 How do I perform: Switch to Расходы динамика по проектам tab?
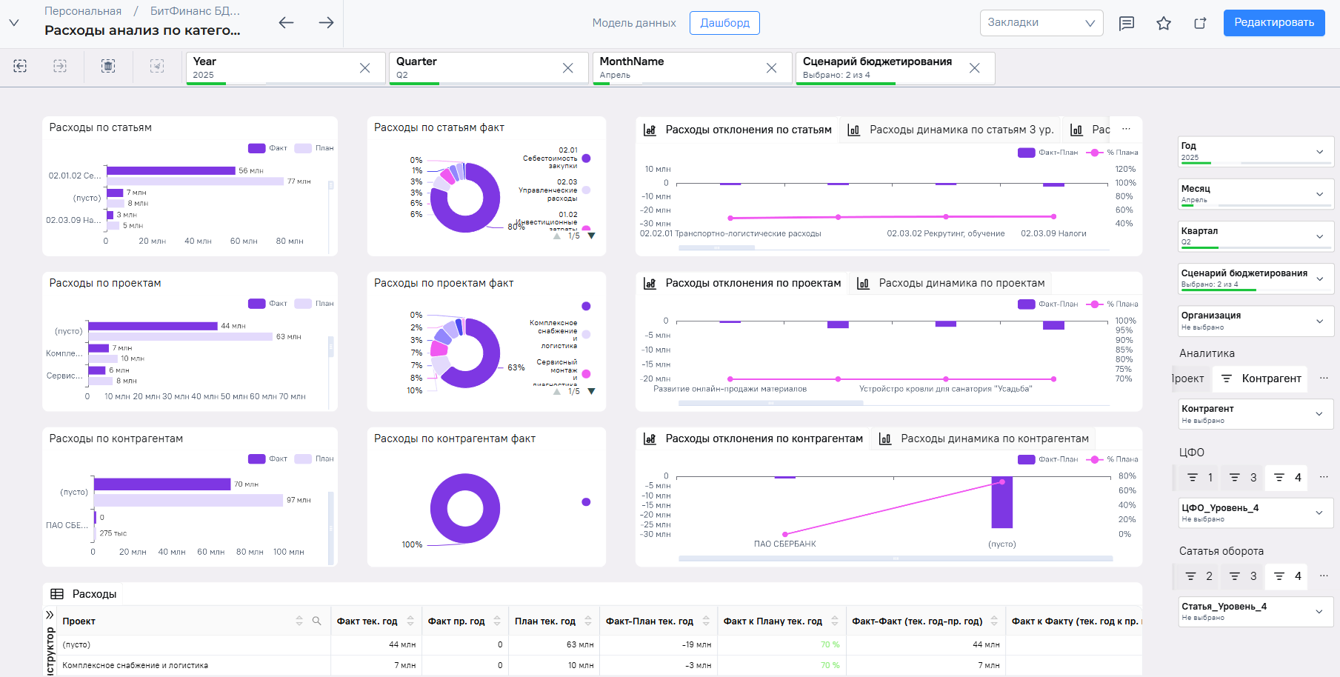tap(951, 283)
